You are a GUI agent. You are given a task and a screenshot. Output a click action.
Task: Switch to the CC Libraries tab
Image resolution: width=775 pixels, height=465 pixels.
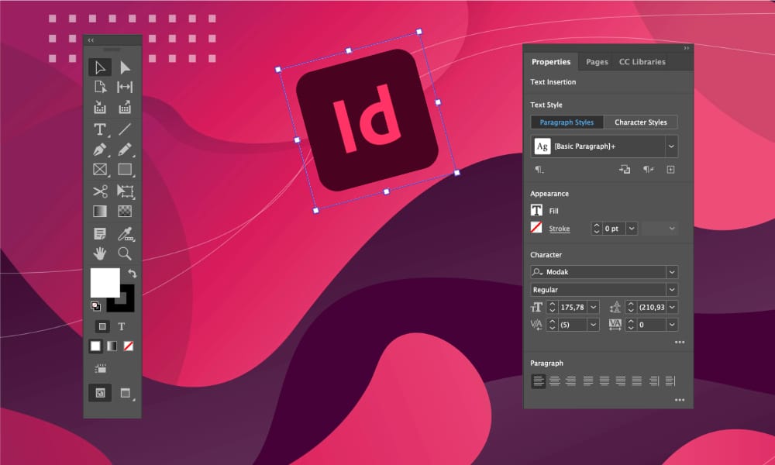pyautogui.click(x=642, y=62)
